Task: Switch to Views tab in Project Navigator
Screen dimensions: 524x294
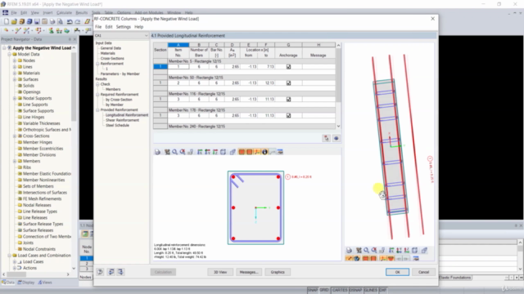Action: pyautogui.click(x=45, y=283)
